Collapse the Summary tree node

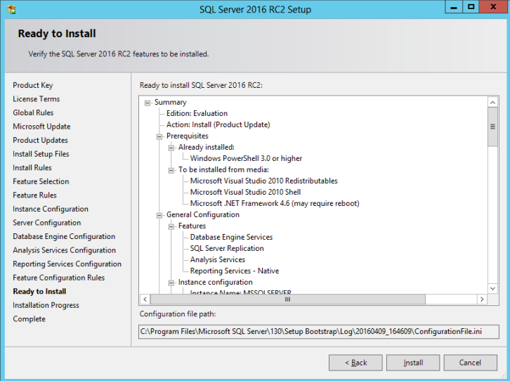pyautogui.click(x=148, y=103)
